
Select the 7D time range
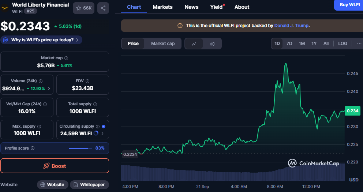289,44
